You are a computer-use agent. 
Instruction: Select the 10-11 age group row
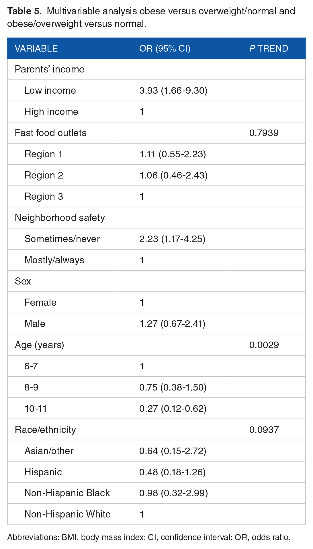coord(156,408)
